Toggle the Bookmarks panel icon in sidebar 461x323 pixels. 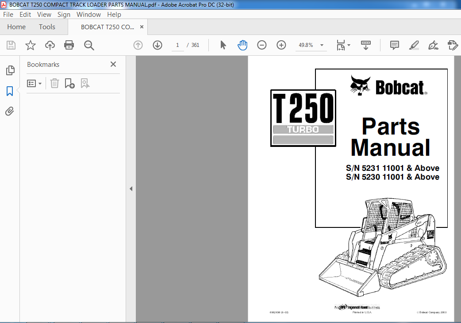(x=10, y=91)
